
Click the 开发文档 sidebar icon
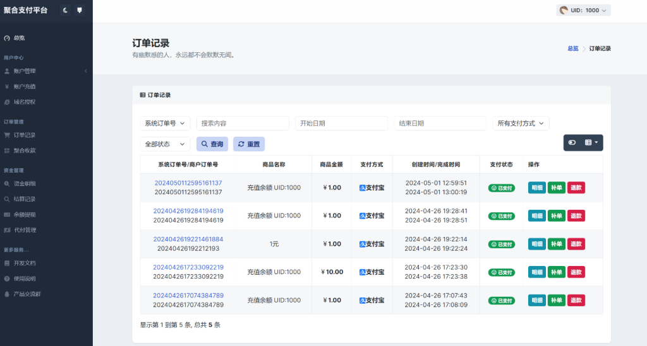point(6,263)
